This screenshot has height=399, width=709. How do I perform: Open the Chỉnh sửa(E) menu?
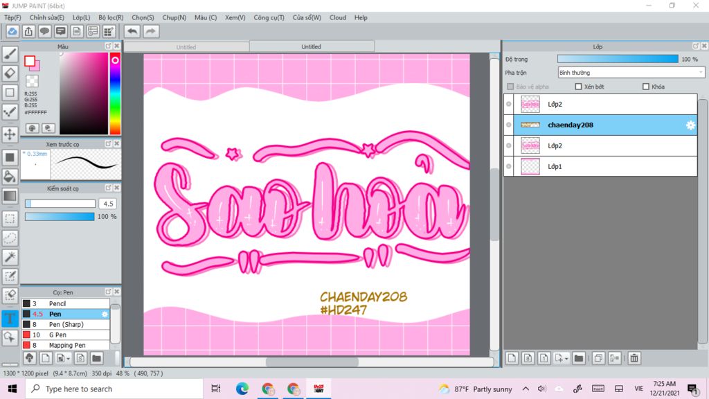pyautogui.click(x=47, y=17)
